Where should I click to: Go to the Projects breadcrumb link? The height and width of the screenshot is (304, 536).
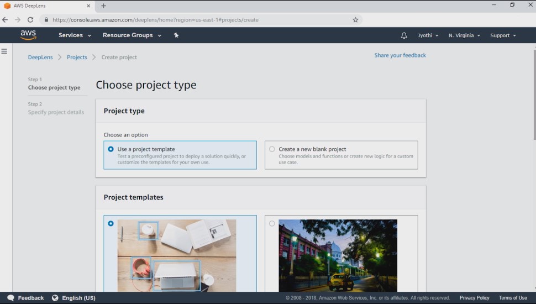[x=77, y=57]
